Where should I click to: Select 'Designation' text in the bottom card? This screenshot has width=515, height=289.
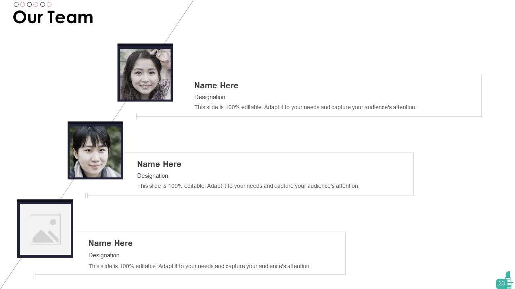coord(104,255)
